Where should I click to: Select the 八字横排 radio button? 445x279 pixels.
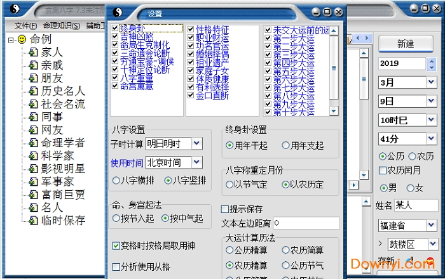click(x=116, y=181)
